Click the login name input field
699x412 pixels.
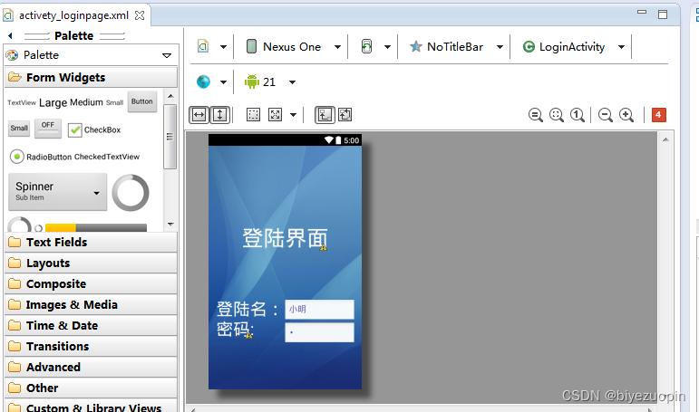pos(320,310)
